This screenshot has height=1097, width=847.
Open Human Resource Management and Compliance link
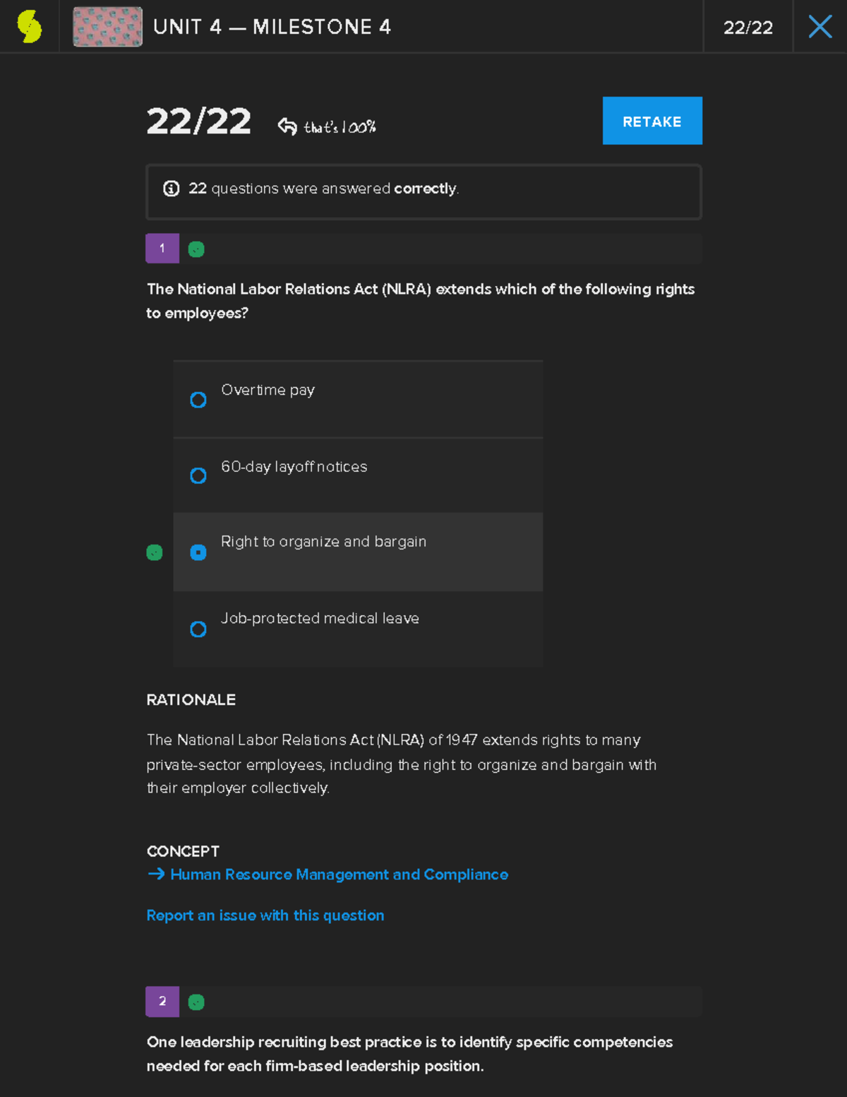[339, 874]
